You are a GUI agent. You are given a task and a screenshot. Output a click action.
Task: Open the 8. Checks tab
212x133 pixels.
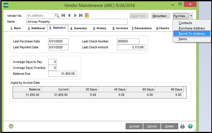(163, 28)
